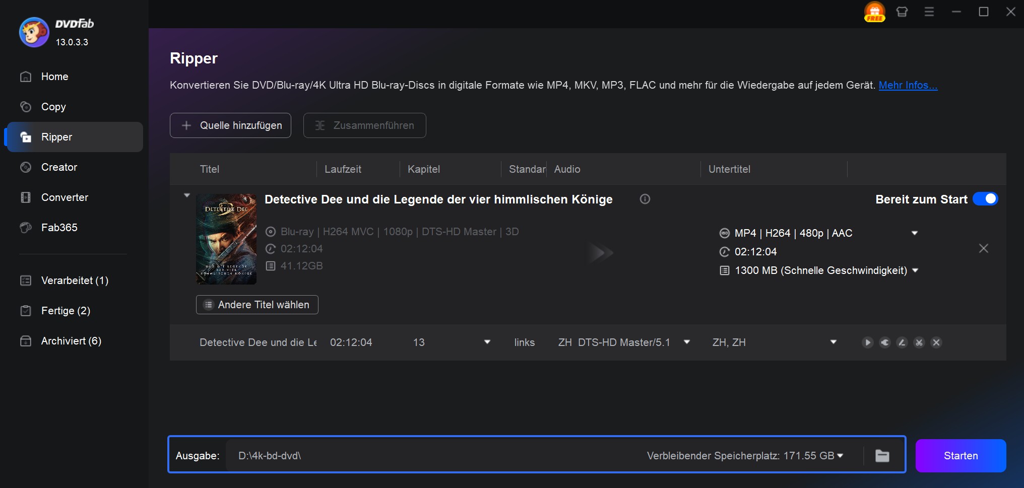Preview the title with the play icon

[x=867, y=342]
